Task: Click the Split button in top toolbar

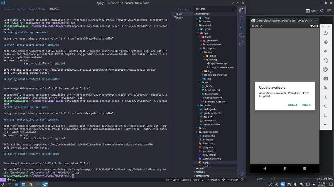Action: [311, 11]
